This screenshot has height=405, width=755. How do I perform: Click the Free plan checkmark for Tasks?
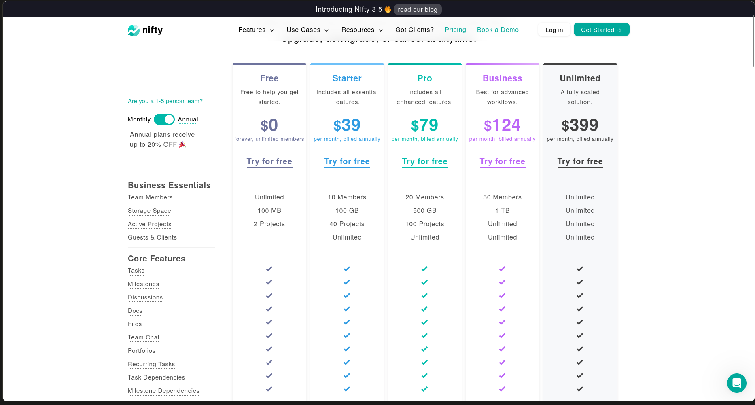click(x=269, y=269)
